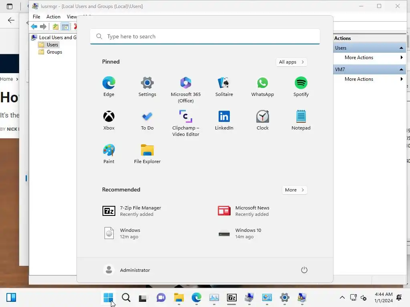Open Chat icon on taskbar
The width and height of the screenshot is (410, 307).
[x=161, y=297]
